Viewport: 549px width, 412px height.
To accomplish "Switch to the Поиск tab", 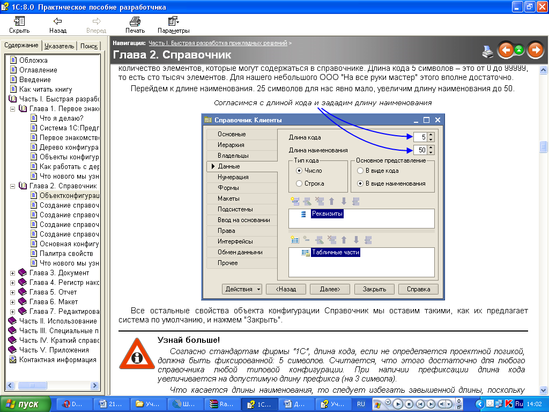I will pos(89,46).
